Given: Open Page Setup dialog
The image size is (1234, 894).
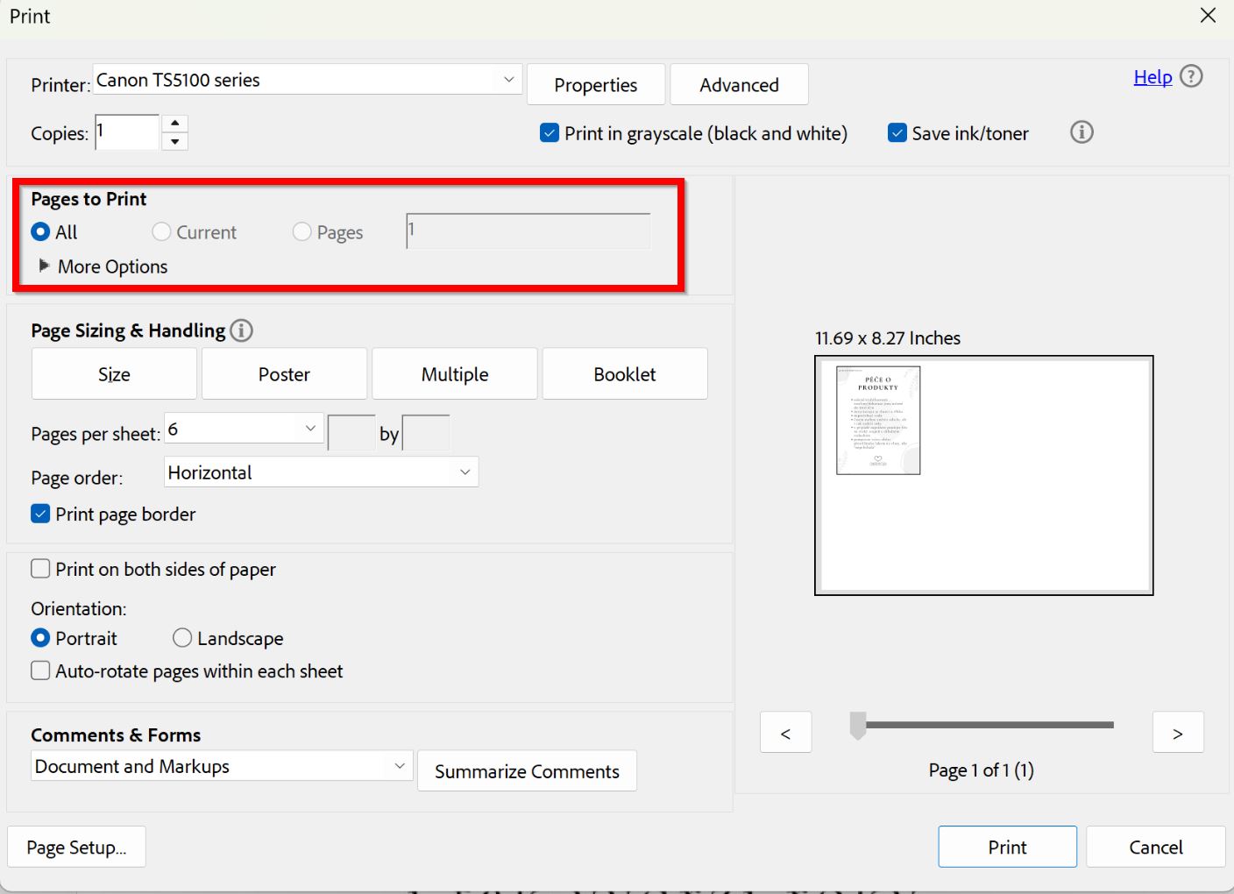Looking at the screenshot, I should (76, 847).
